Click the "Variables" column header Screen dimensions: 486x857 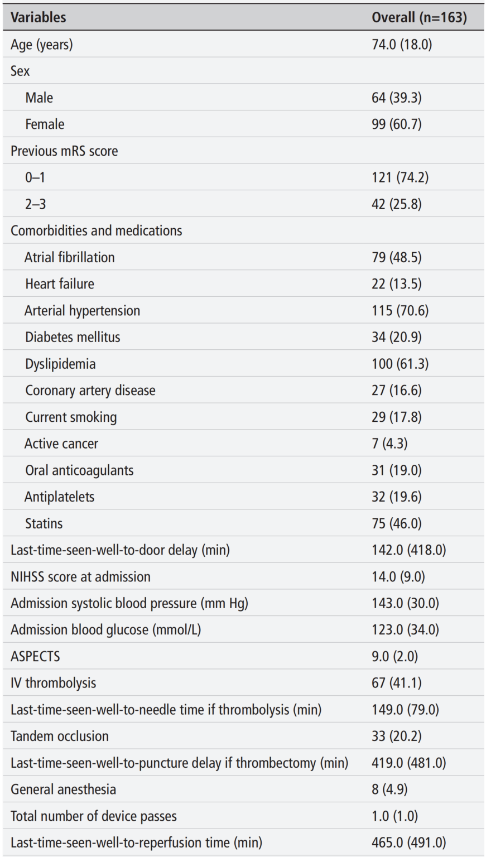[x=38, y=17]
